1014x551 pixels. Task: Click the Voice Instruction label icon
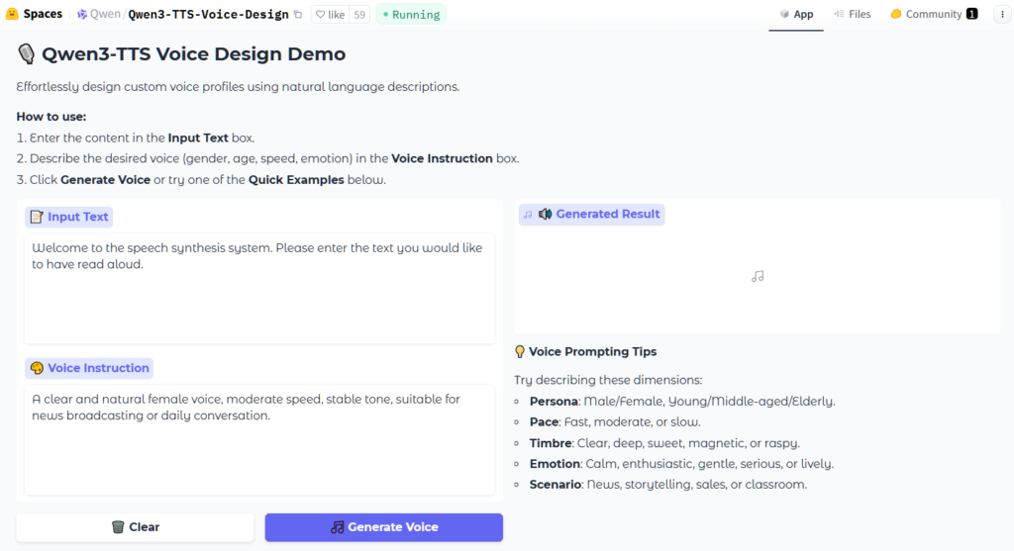(x=37, y=368)
